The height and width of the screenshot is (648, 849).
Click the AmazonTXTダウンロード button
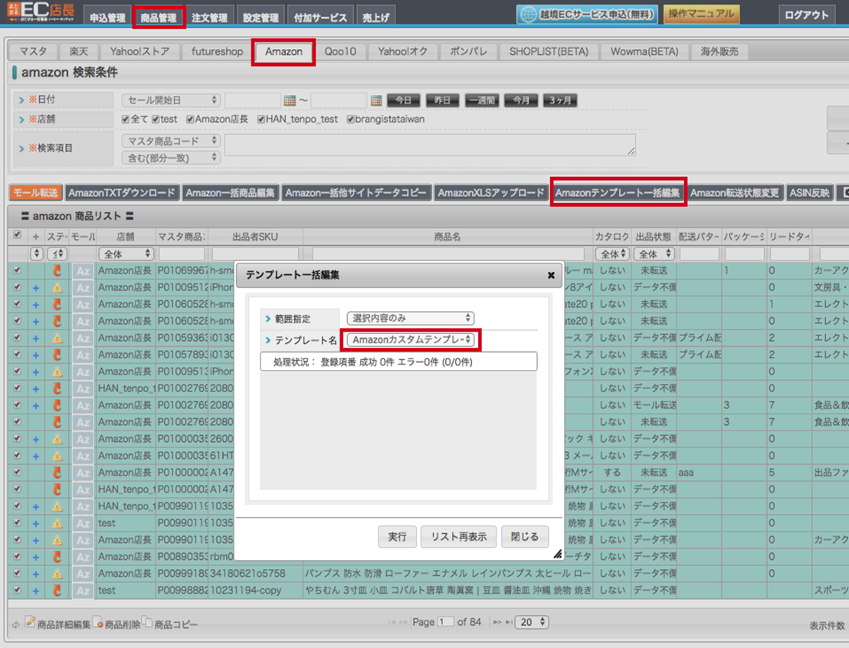pos(122,193)
